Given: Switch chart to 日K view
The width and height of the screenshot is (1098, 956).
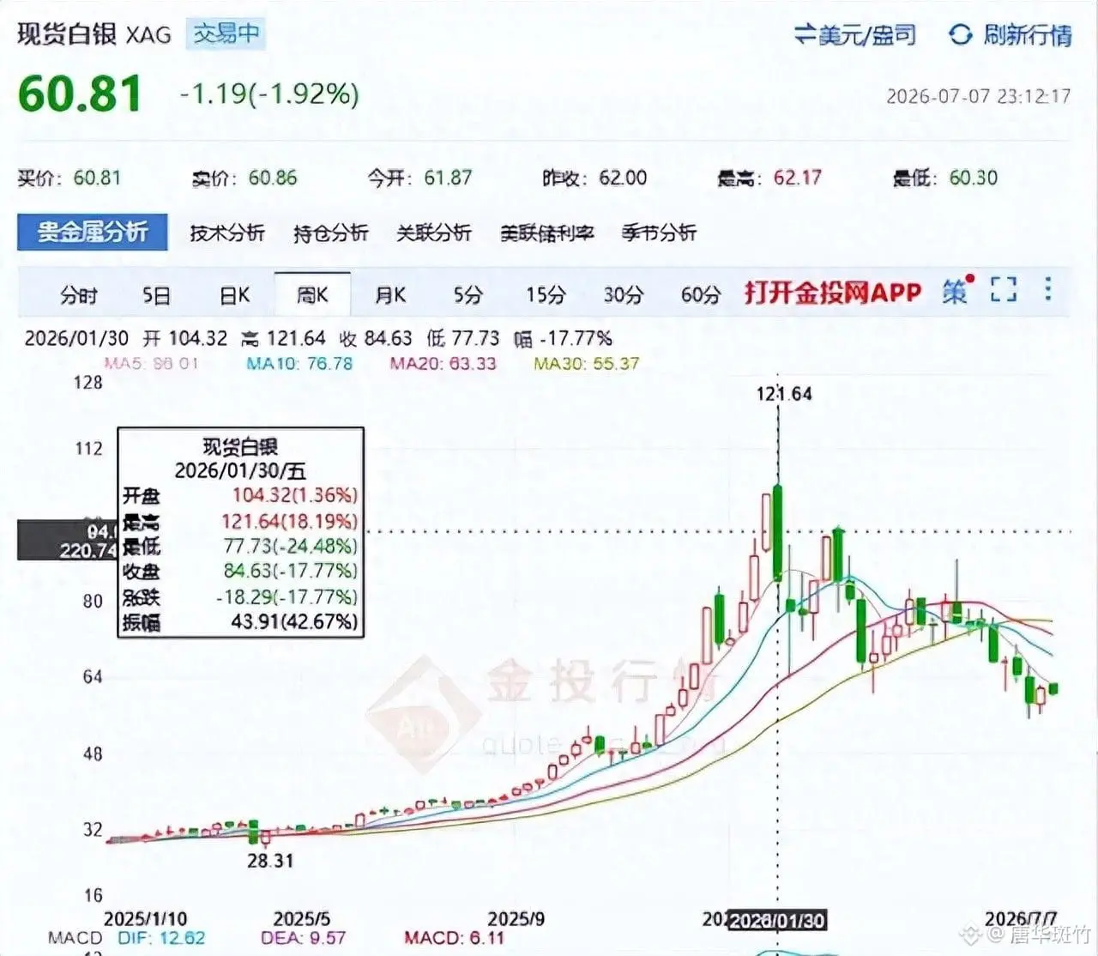Looking at the screenshot, I should (x=235, y=295).
